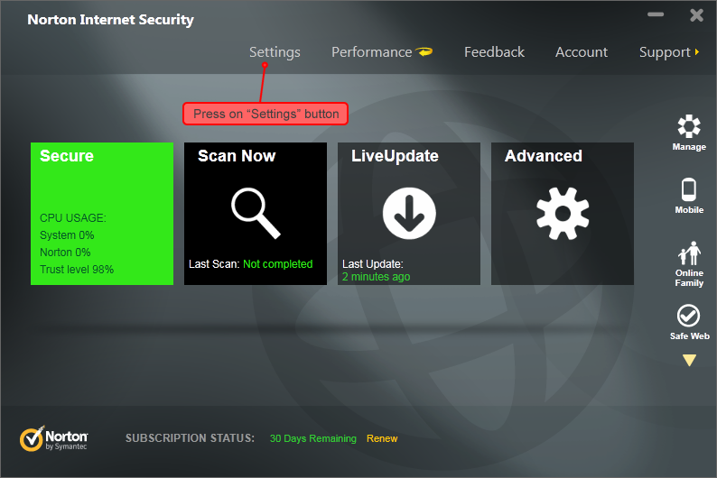Click the Norton 0% CPU text

(x=65, y=252)
